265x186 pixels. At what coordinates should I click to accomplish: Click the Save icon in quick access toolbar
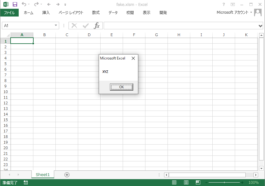(15, 4)
